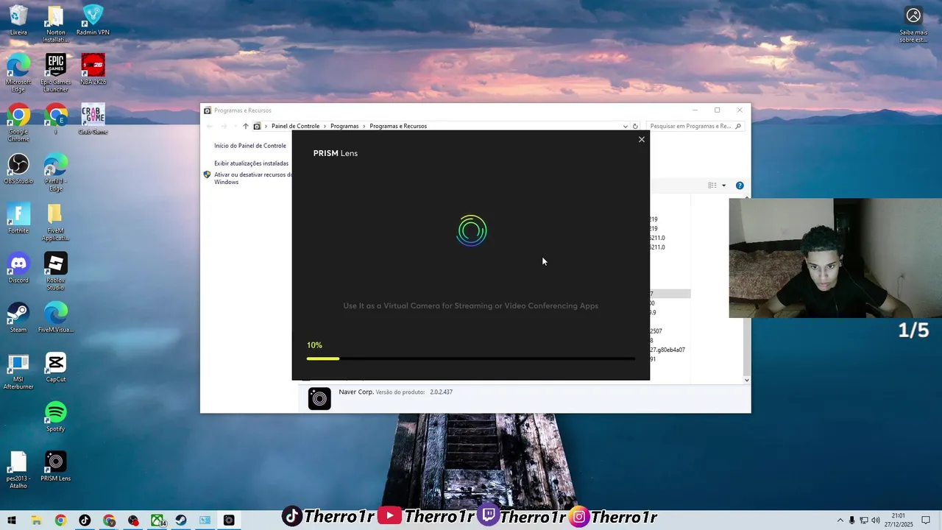The width and height of the screenshot is (942, 530).
Task: Open TikTok app in the taskbar
Action: pos(85,520)
